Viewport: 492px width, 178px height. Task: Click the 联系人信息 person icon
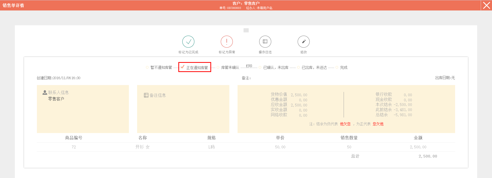click(x=45, y=92)
